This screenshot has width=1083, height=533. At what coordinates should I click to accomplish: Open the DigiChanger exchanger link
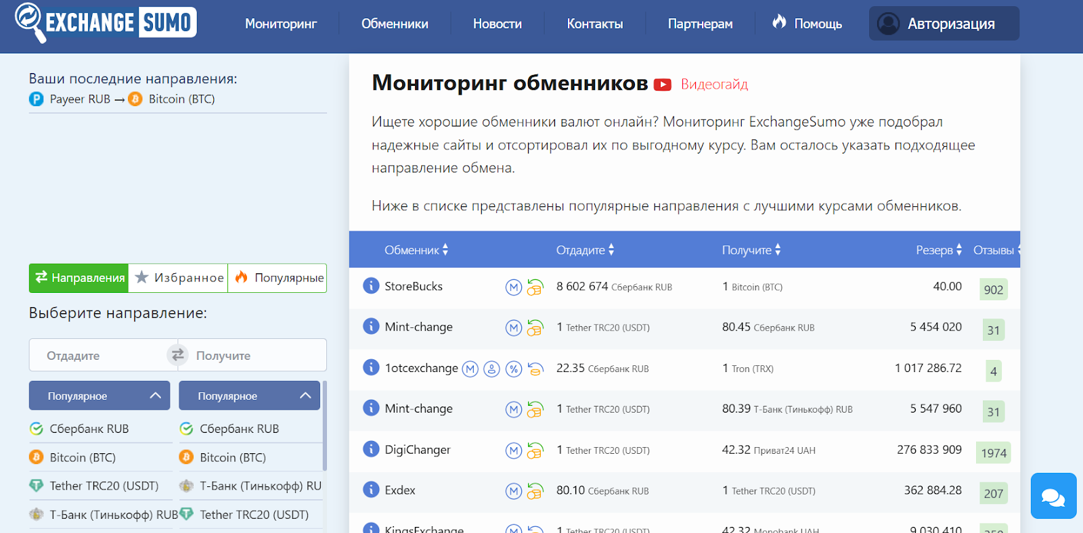pyautogui.click(x=418, y=450)
